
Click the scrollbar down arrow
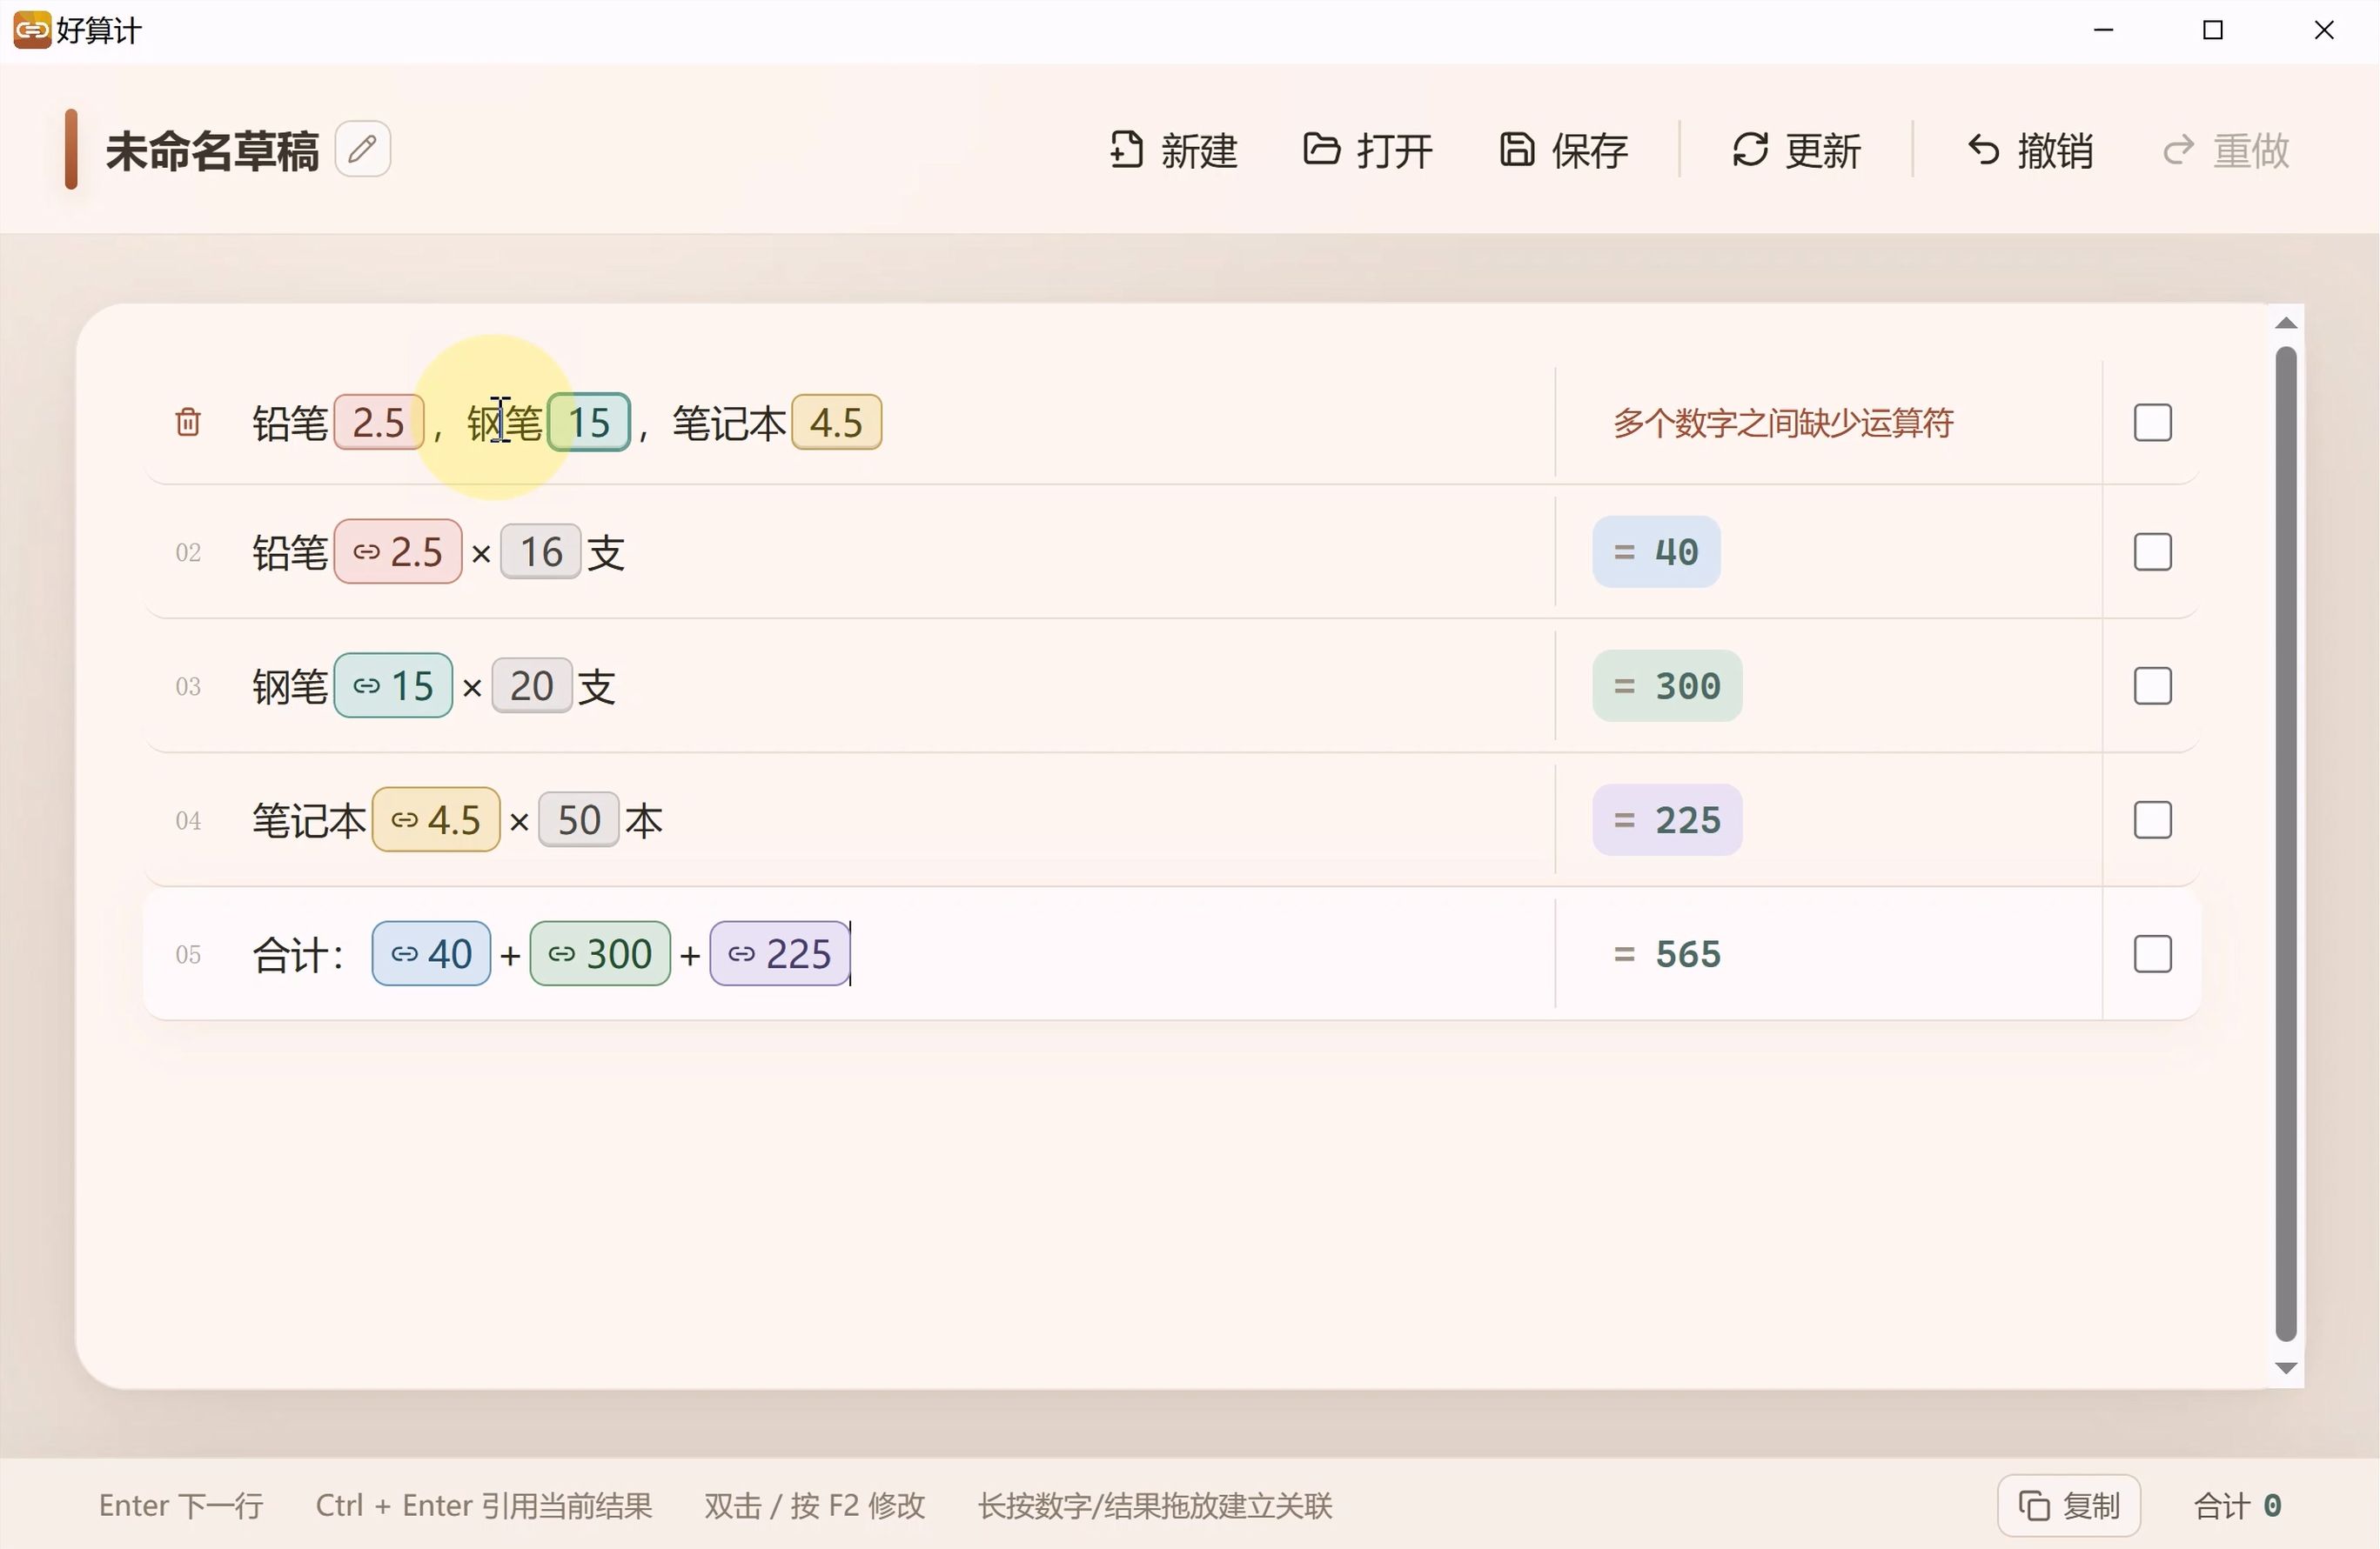pyautogui.click(x=2286, y=1368)
